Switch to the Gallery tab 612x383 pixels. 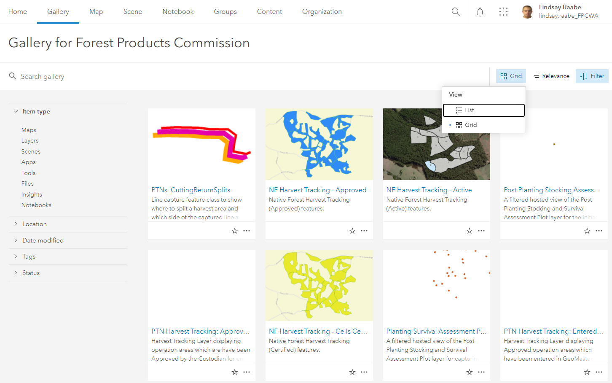(x=58, y=12)
